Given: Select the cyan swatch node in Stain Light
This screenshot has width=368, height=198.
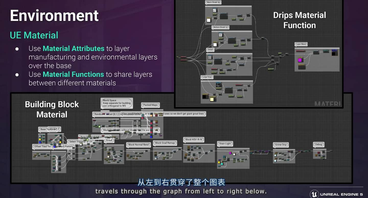Looking at the screenshot, I should (x=222, y=164).
